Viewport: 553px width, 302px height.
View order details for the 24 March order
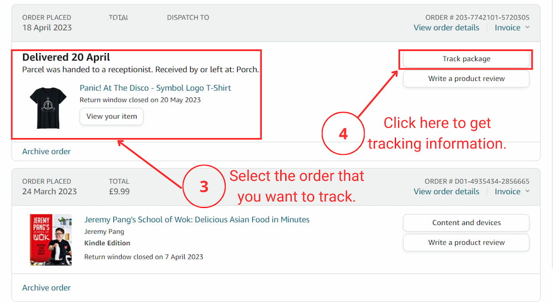(x=446, y=191)
